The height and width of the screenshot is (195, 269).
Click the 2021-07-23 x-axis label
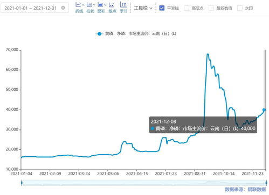pos(166,174)
